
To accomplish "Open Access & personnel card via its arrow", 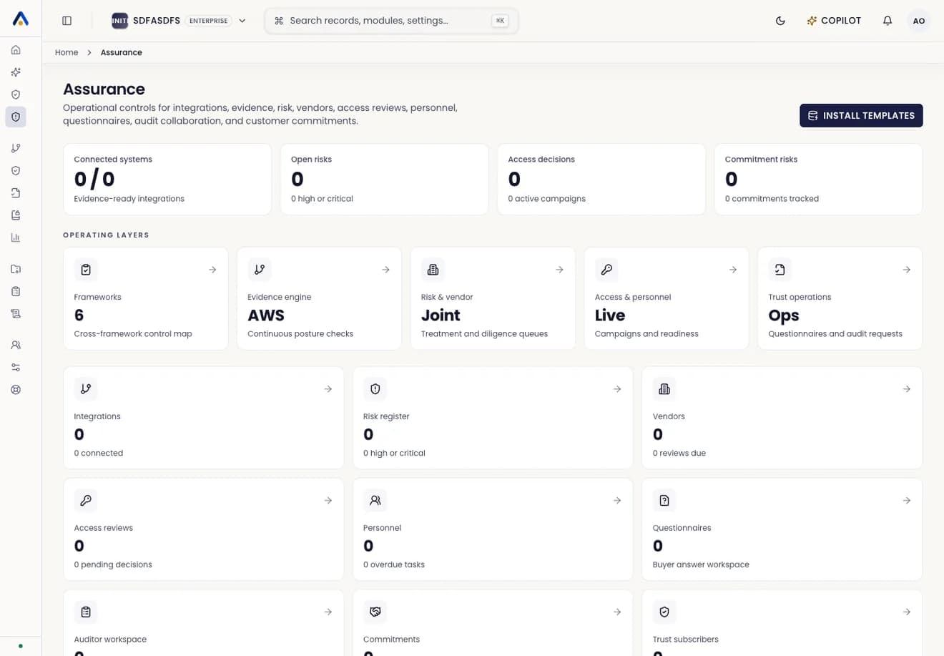I will (x=733, y=270).
